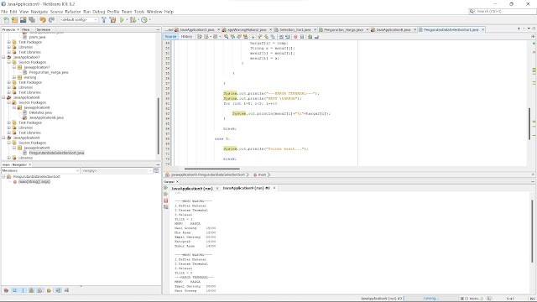The width and height of the screenshot is (537, 302).
Task: Switch to the Services tab
Action: [x=44, y=30]
